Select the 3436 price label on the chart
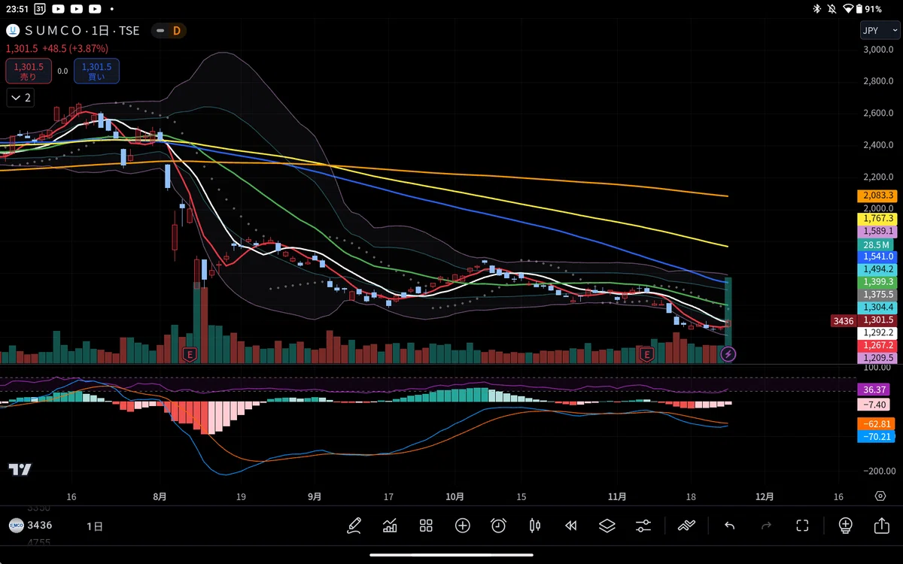Image resolution: width=903 pixels, height=564 pixels. (x=843, y=320)
